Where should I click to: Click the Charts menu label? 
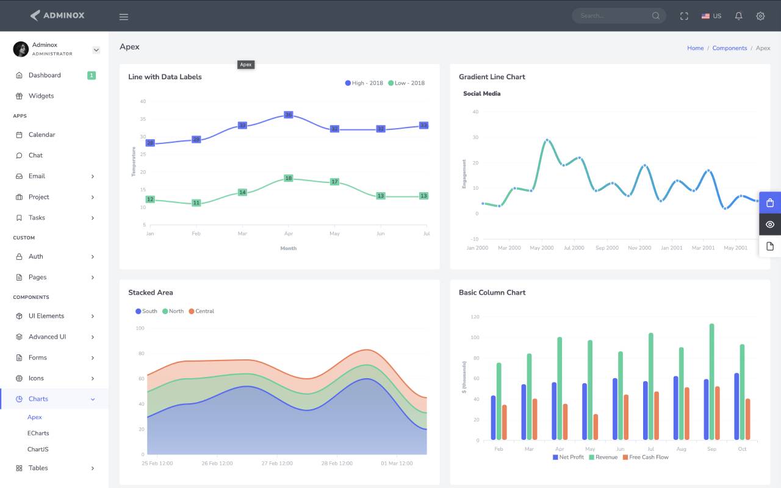click(x=38, y=399)
